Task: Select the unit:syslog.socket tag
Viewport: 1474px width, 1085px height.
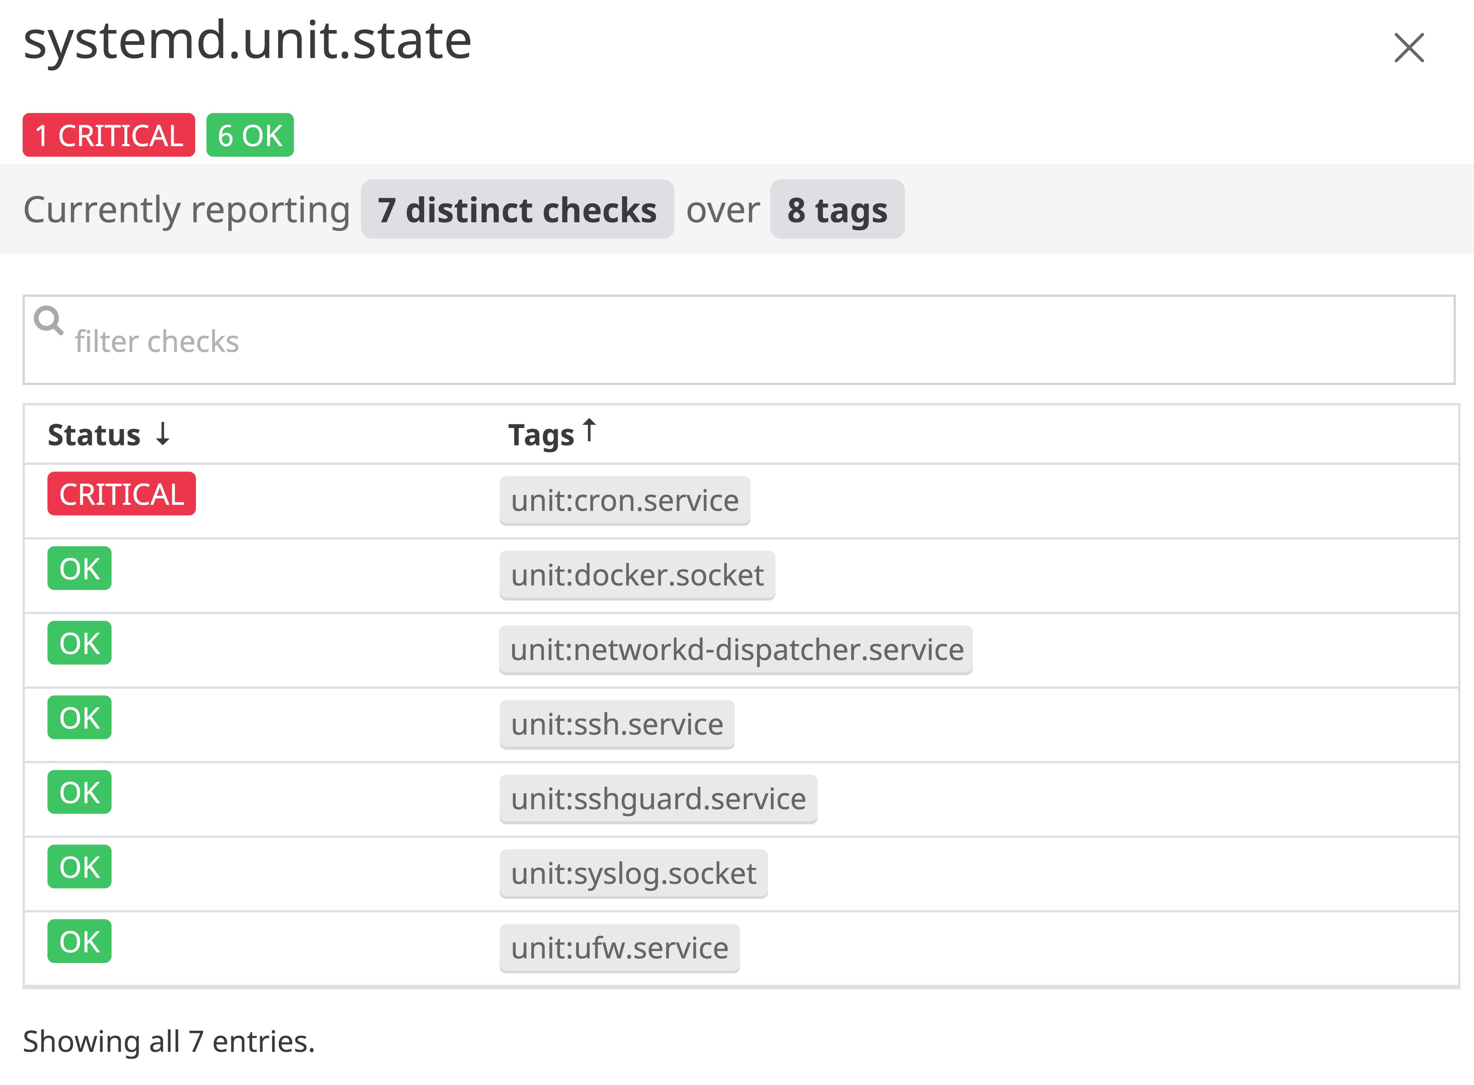Action: 633,874
